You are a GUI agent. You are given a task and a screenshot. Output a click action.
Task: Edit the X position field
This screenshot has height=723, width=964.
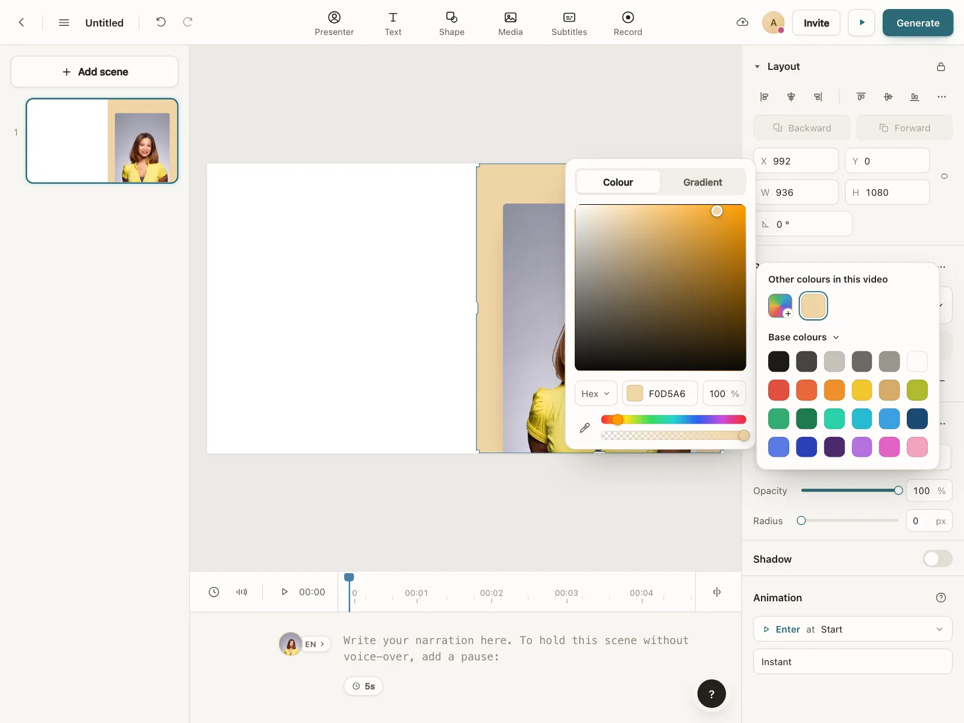[x=796, y=161]
